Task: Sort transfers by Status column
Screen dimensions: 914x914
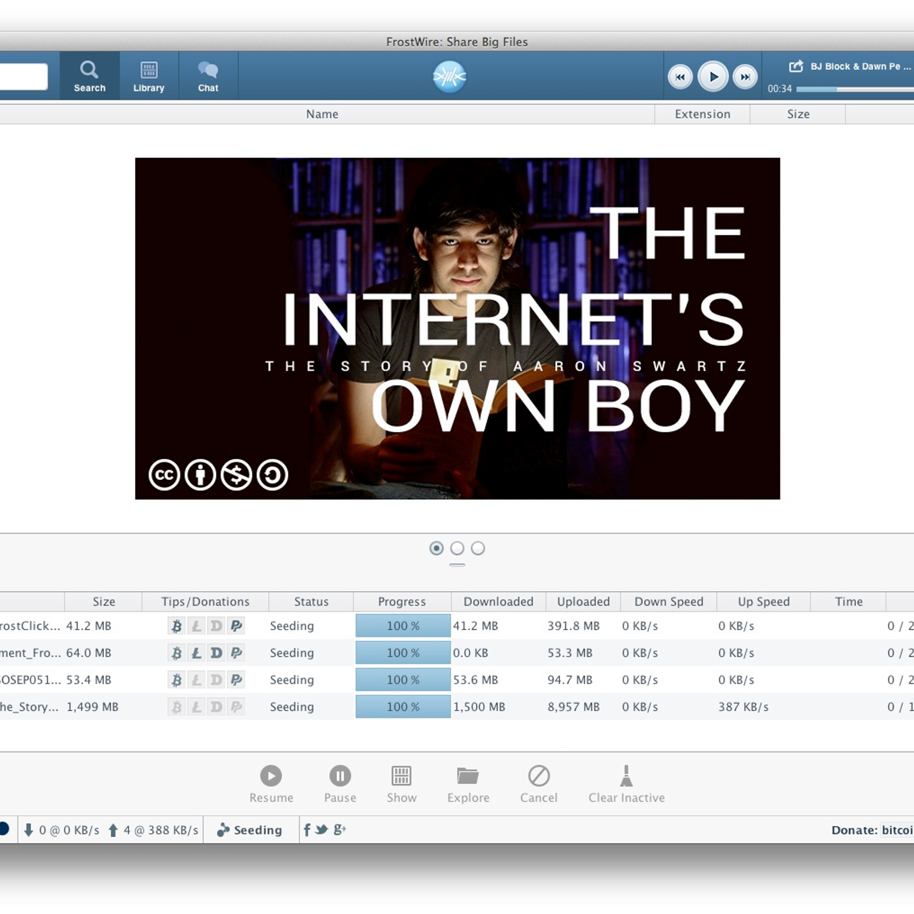Action: click(x=311, y=602)
